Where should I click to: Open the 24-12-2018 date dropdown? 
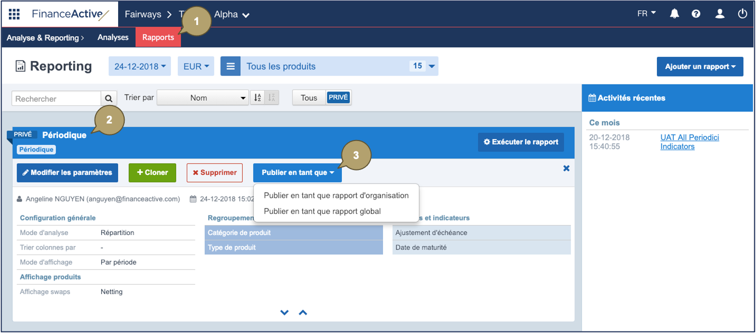[140, 66]
